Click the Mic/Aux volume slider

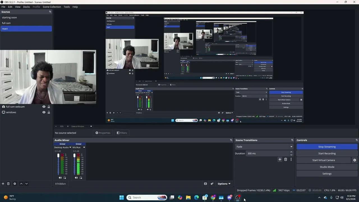coord(74,164)
